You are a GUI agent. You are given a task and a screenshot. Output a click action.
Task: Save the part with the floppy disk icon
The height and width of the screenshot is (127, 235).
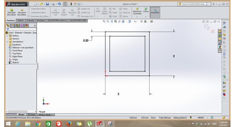[x=47, y=4]
